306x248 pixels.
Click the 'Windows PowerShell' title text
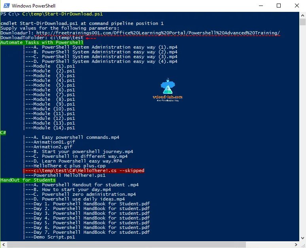pyautogui.click(x=34, y=6)
